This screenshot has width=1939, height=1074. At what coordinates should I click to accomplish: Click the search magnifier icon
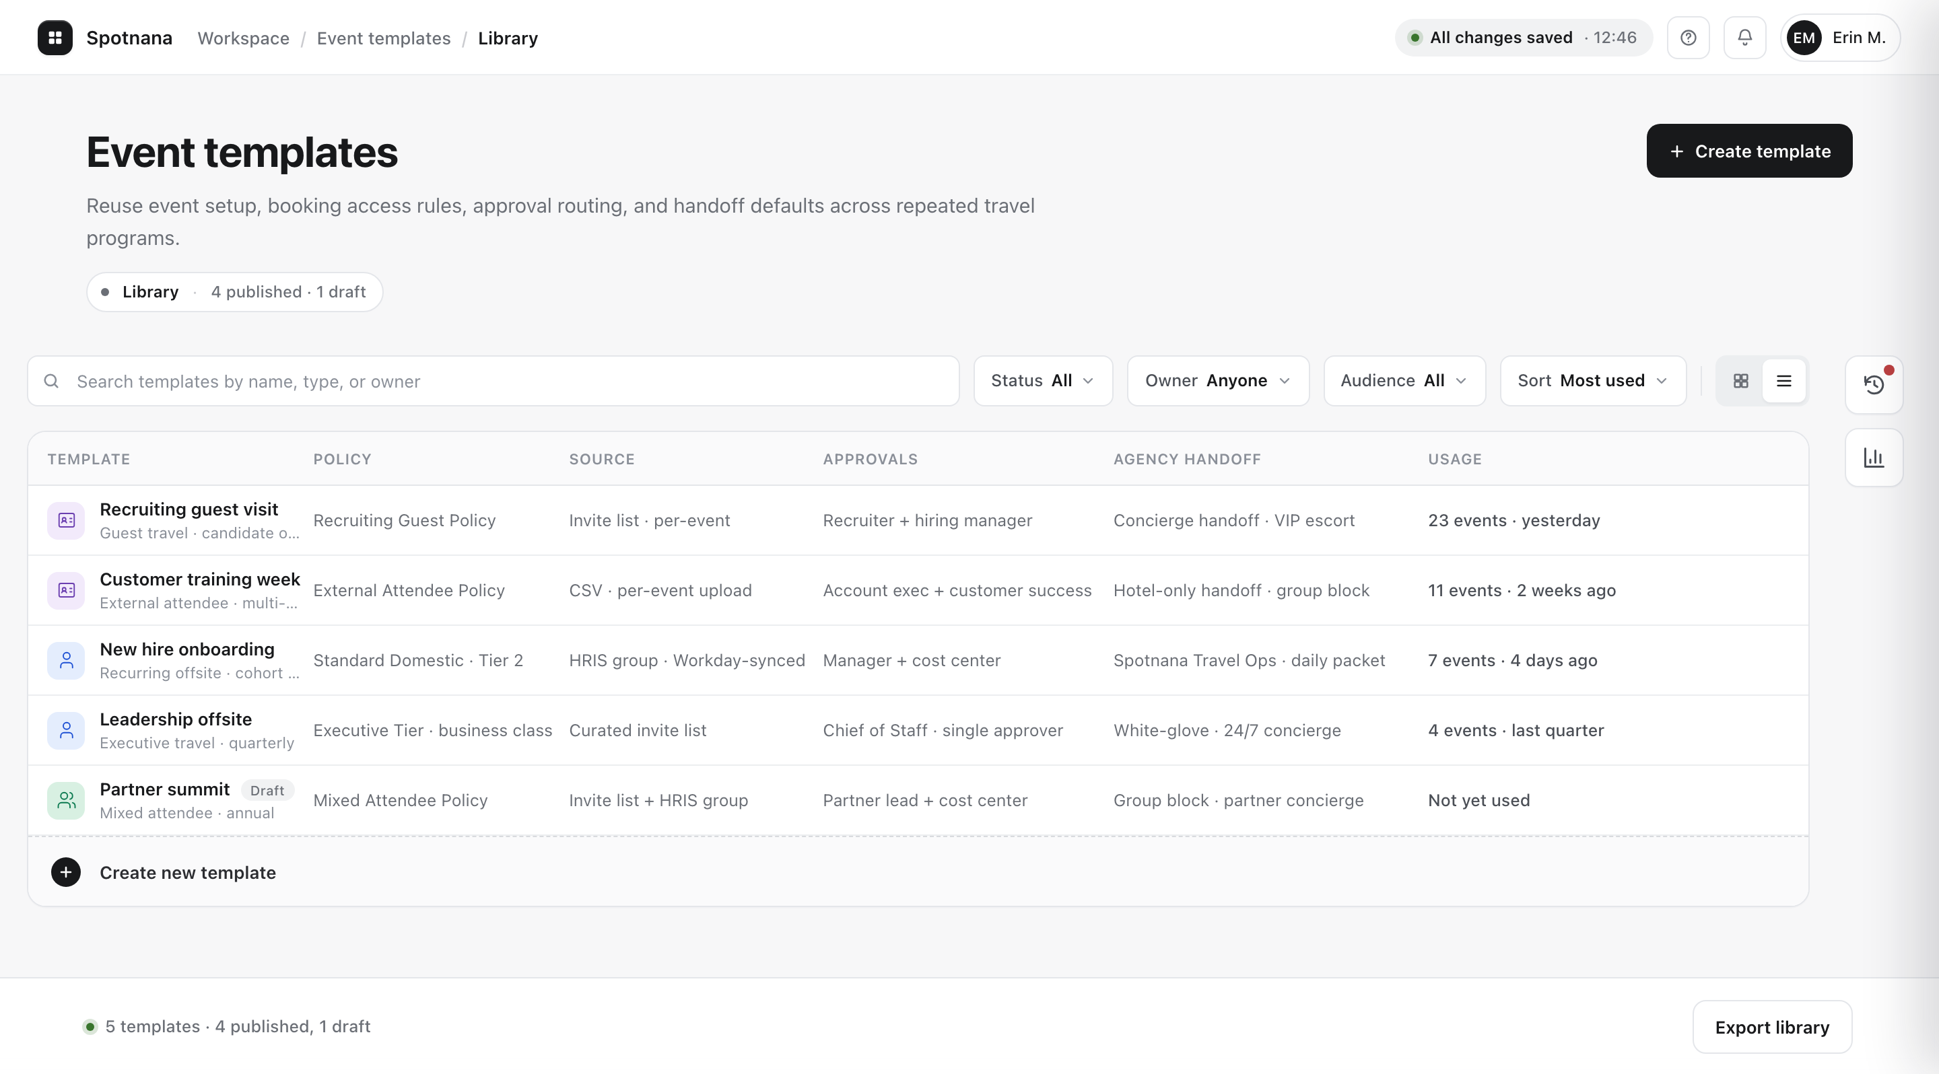click(51, 382)
